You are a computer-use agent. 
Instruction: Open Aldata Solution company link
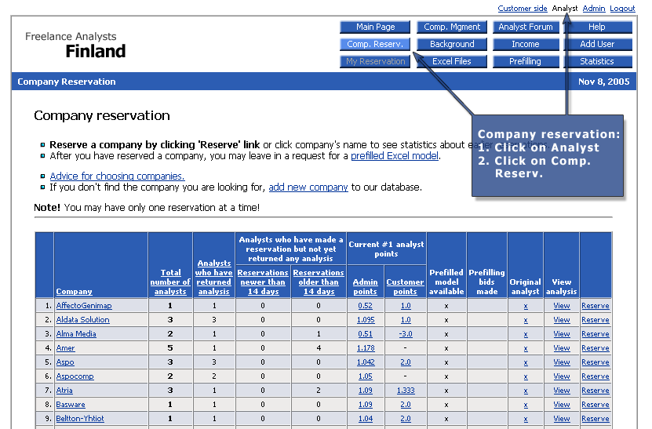[x=82, y=320]
